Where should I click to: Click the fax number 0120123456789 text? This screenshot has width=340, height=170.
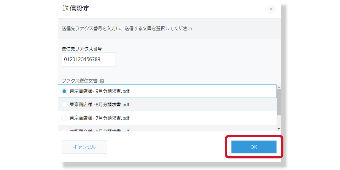(x=83, y=59)
